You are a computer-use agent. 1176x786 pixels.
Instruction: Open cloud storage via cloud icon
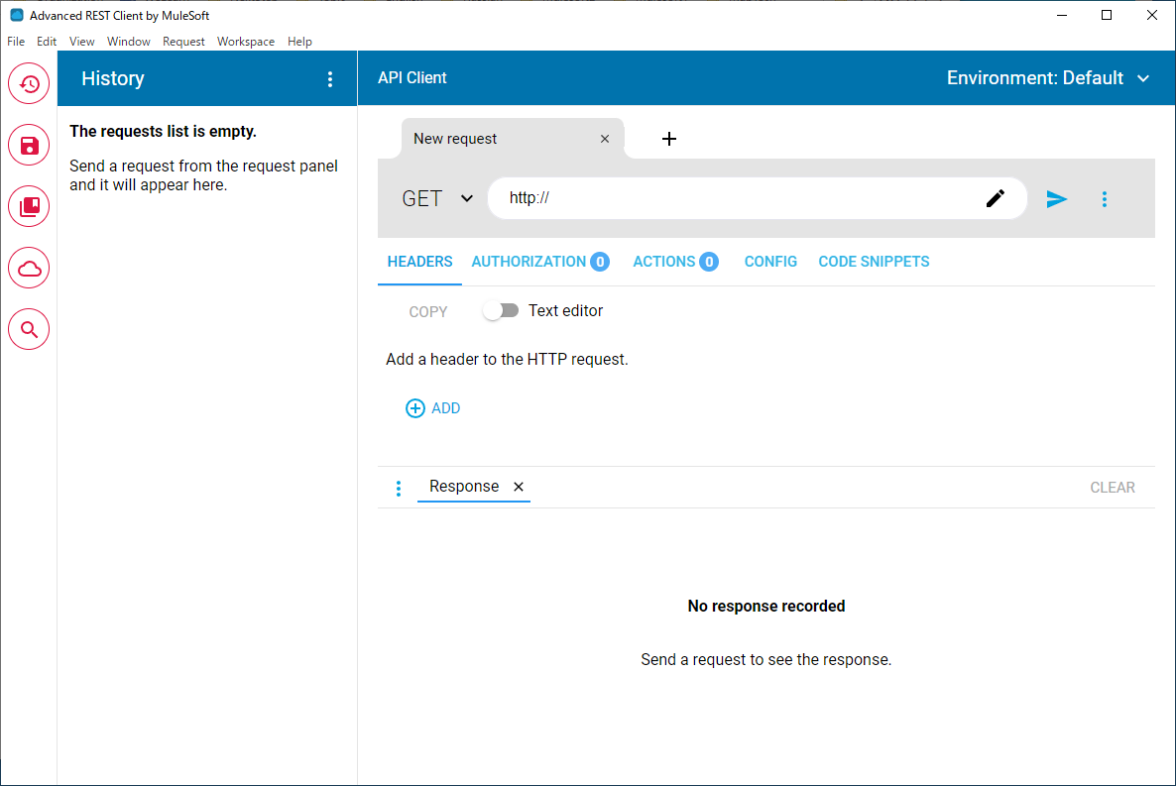[29, 268]
